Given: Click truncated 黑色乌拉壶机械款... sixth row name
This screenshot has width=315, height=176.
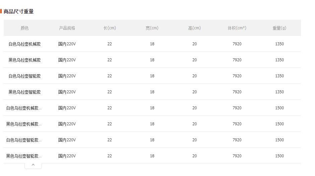Looking at the screenshot, I should tap(24, 124).
